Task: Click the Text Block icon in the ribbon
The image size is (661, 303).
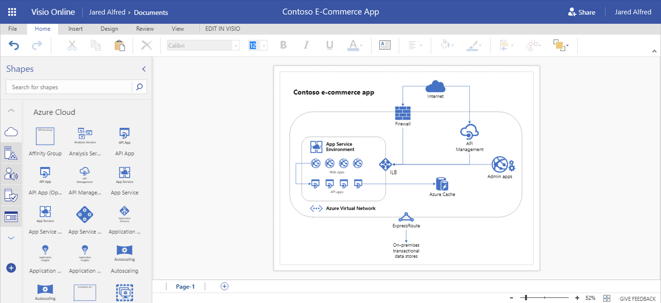Action: [384, 45]
